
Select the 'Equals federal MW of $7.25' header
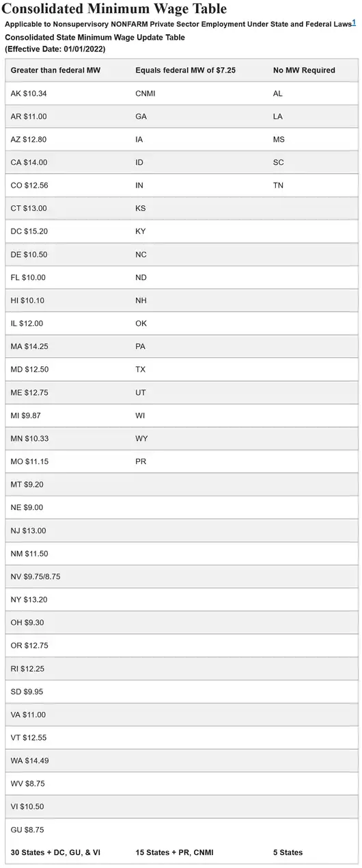tap(186, 71)
